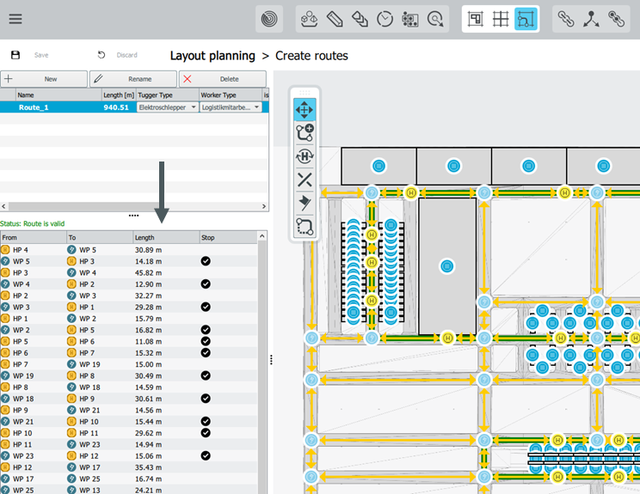Click the 30.49 m length cell
The image size is (640, 494).
click(148, 375)
